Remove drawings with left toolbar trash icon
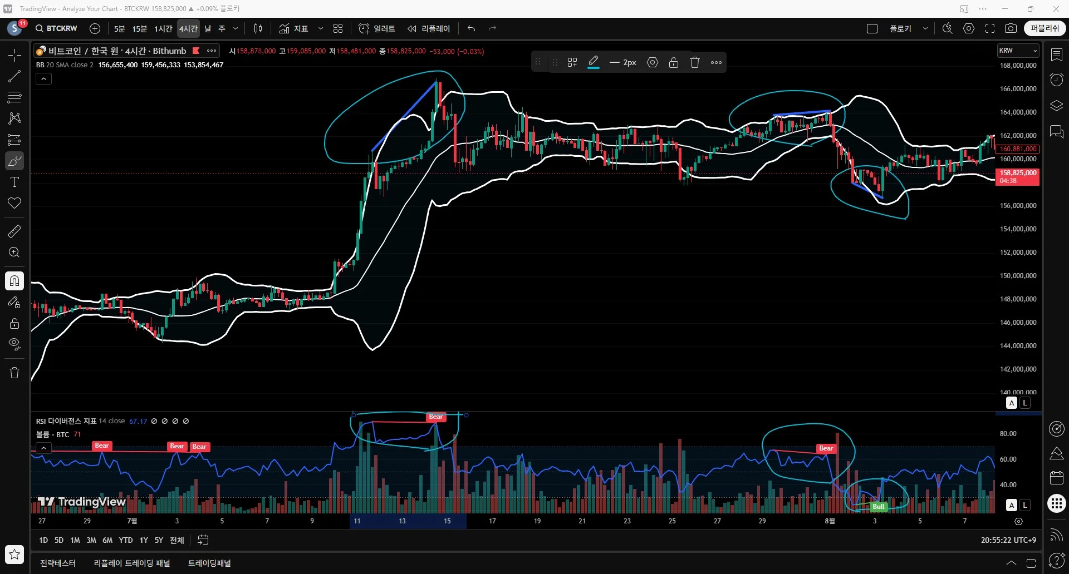The width and height of the screenshot is (1069, 574). [x=14, y=373]
